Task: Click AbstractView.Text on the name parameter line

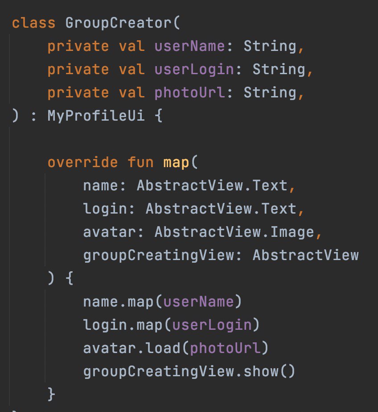Action: pos(212,185)
